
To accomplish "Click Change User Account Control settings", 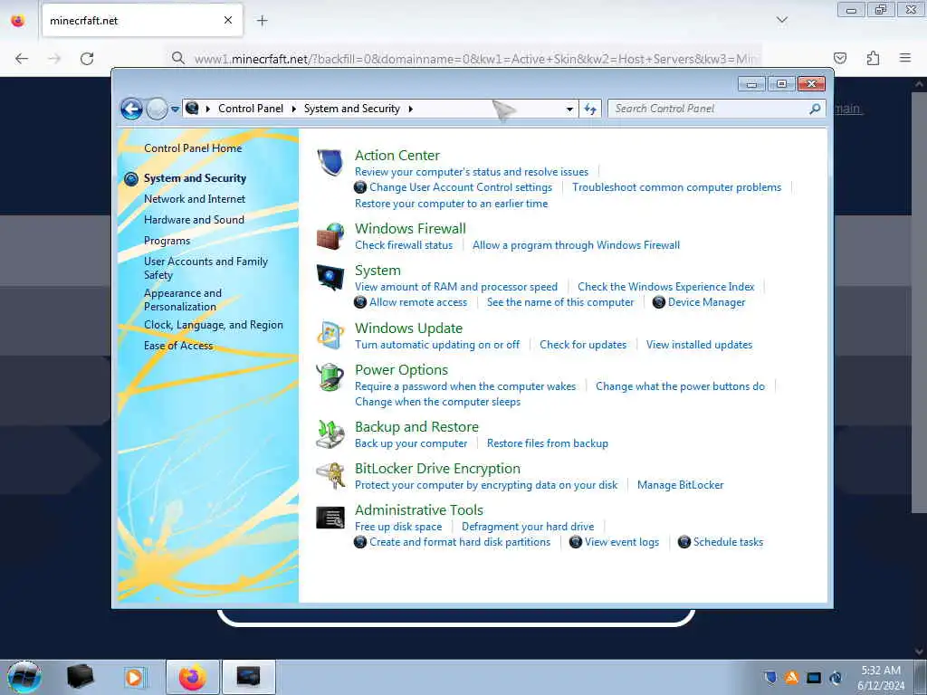I will click(461, 187).
